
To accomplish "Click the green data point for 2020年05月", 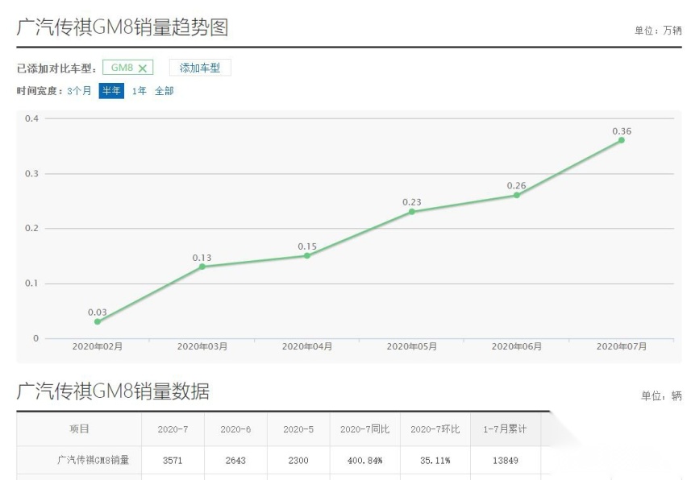I will pyautogui.click(x=412, y=212).
